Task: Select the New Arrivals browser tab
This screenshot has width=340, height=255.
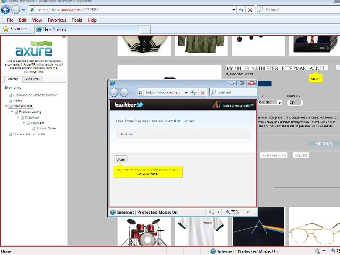Action: 87,29
